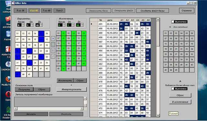Toggle the top 'Выключено' checkbox above the matches grid

point(173,22)
